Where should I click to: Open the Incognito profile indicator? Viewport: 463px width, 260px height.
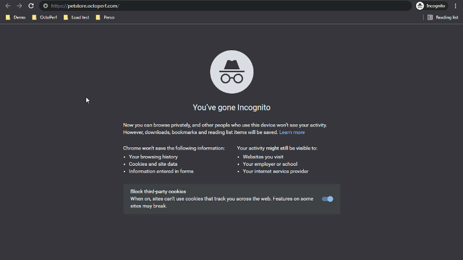(x=431, y=6)
